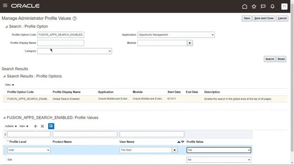
Task: Click the Cancel button
Action: coord(282,18)
